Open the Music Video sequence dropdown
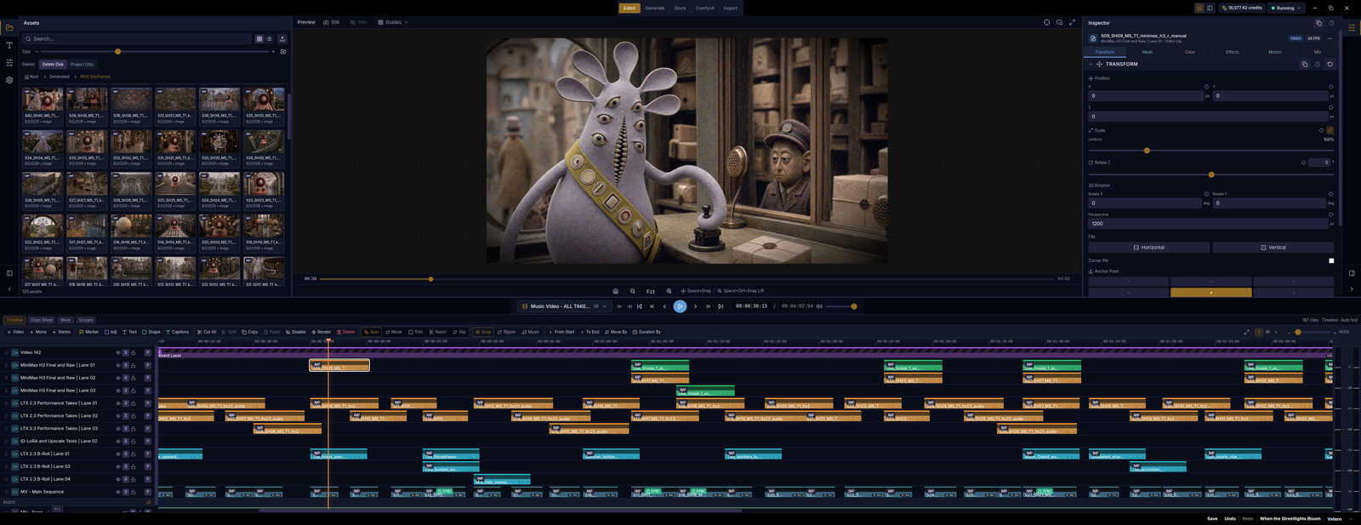The height and width of the screenshot is (525, 1361). pos(566,306)
